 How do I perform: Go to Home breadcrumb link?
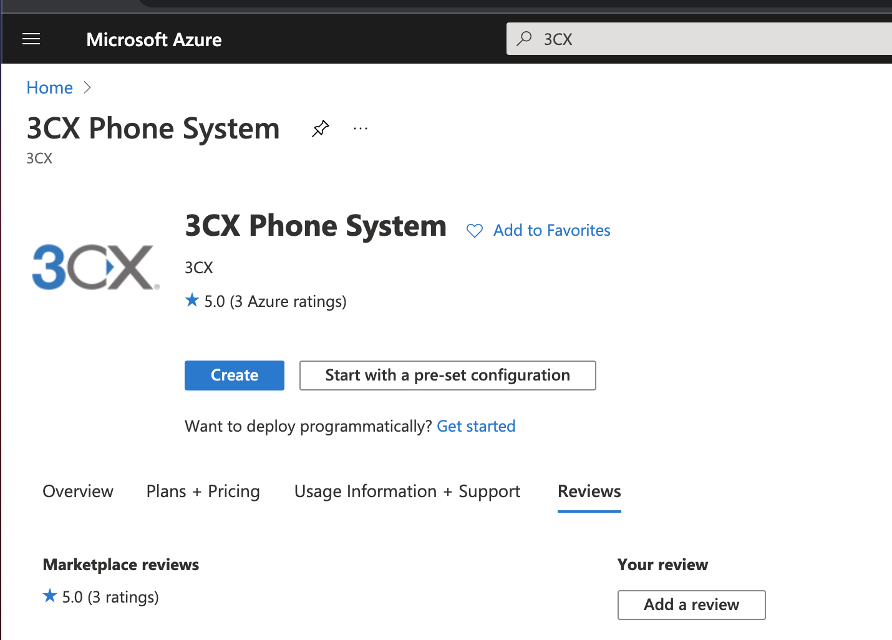tap(50, 88)
